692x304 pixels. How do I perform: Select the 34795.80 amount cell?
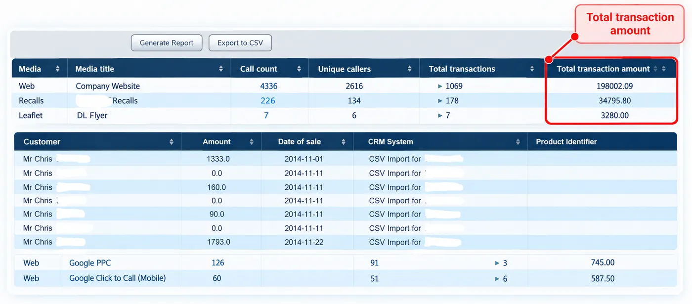[x=614, y=101]
